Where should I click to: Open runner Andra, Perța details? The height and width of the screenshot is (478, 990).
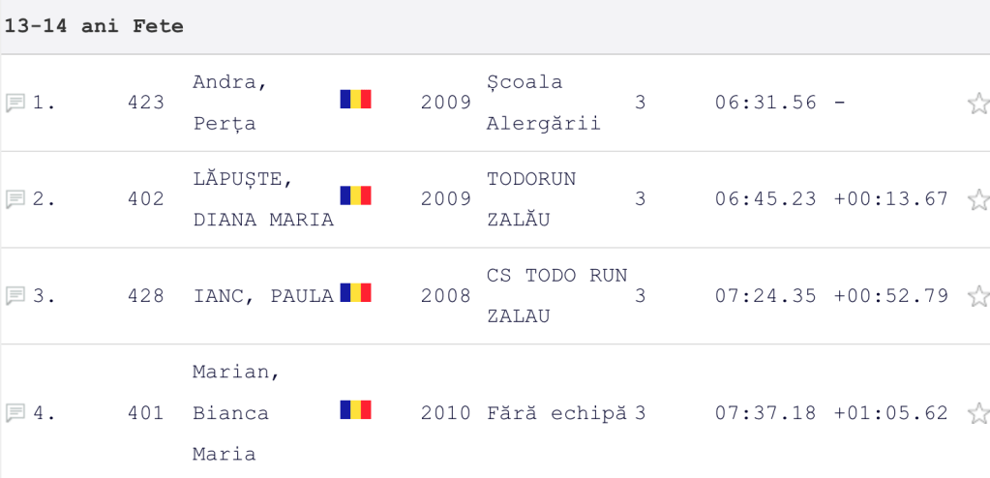[x=230, y=103]
